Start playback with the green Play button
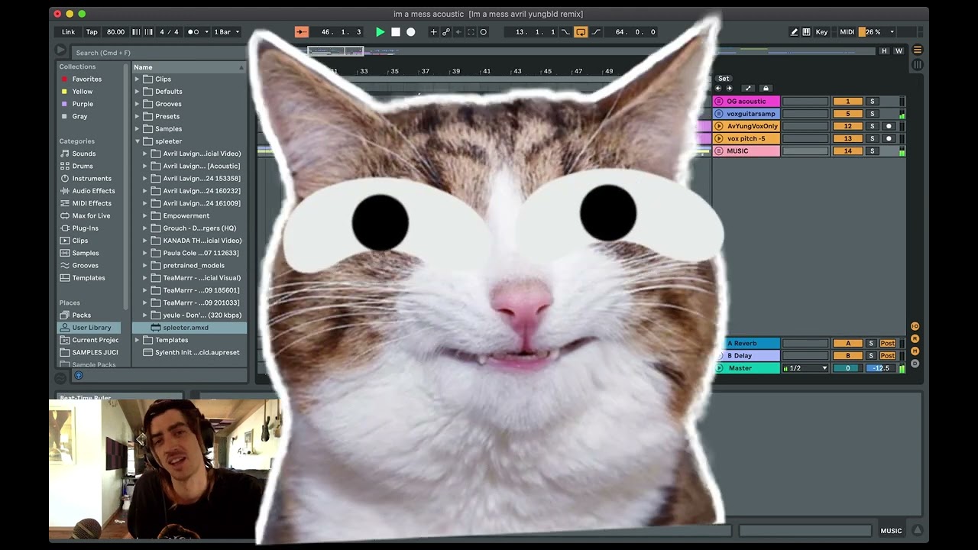Viewport: 978px width, 550px height. coord(380,32)
